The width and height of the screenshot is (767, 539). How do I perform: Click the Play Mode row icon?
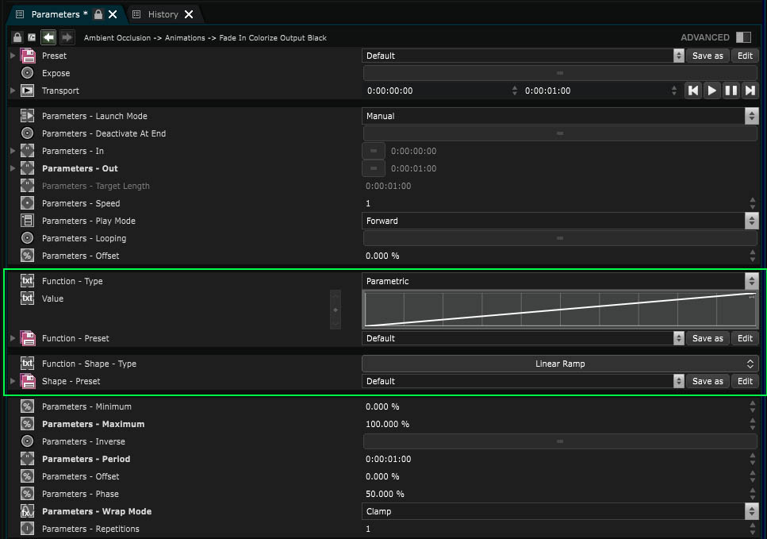tap(28, 221)
